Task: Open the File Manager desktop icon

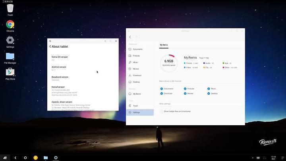Action: click(10, 58)
